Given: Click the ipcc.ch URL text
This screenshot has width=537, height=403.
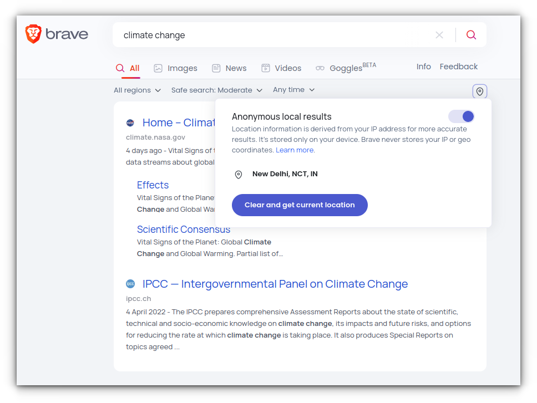Looking at the screenshot, I should tap(138, 299).
